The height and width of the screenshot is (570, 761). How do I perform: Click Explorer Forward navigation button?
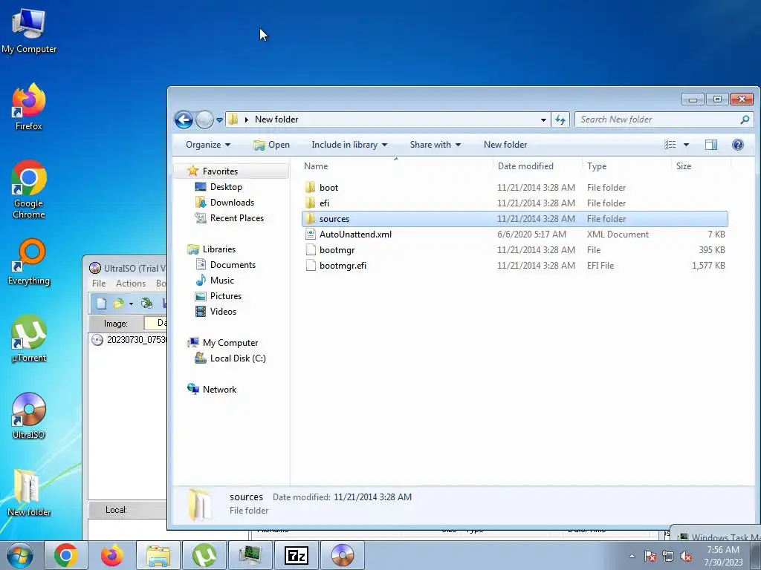click(204, 119)
